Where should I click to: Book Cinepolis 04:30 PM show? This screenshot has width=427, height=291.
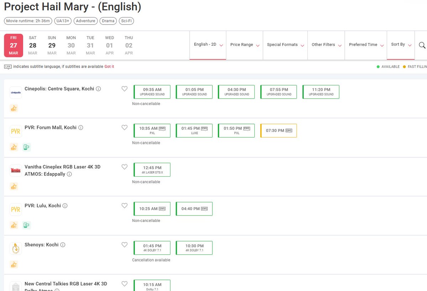point(237,92)
